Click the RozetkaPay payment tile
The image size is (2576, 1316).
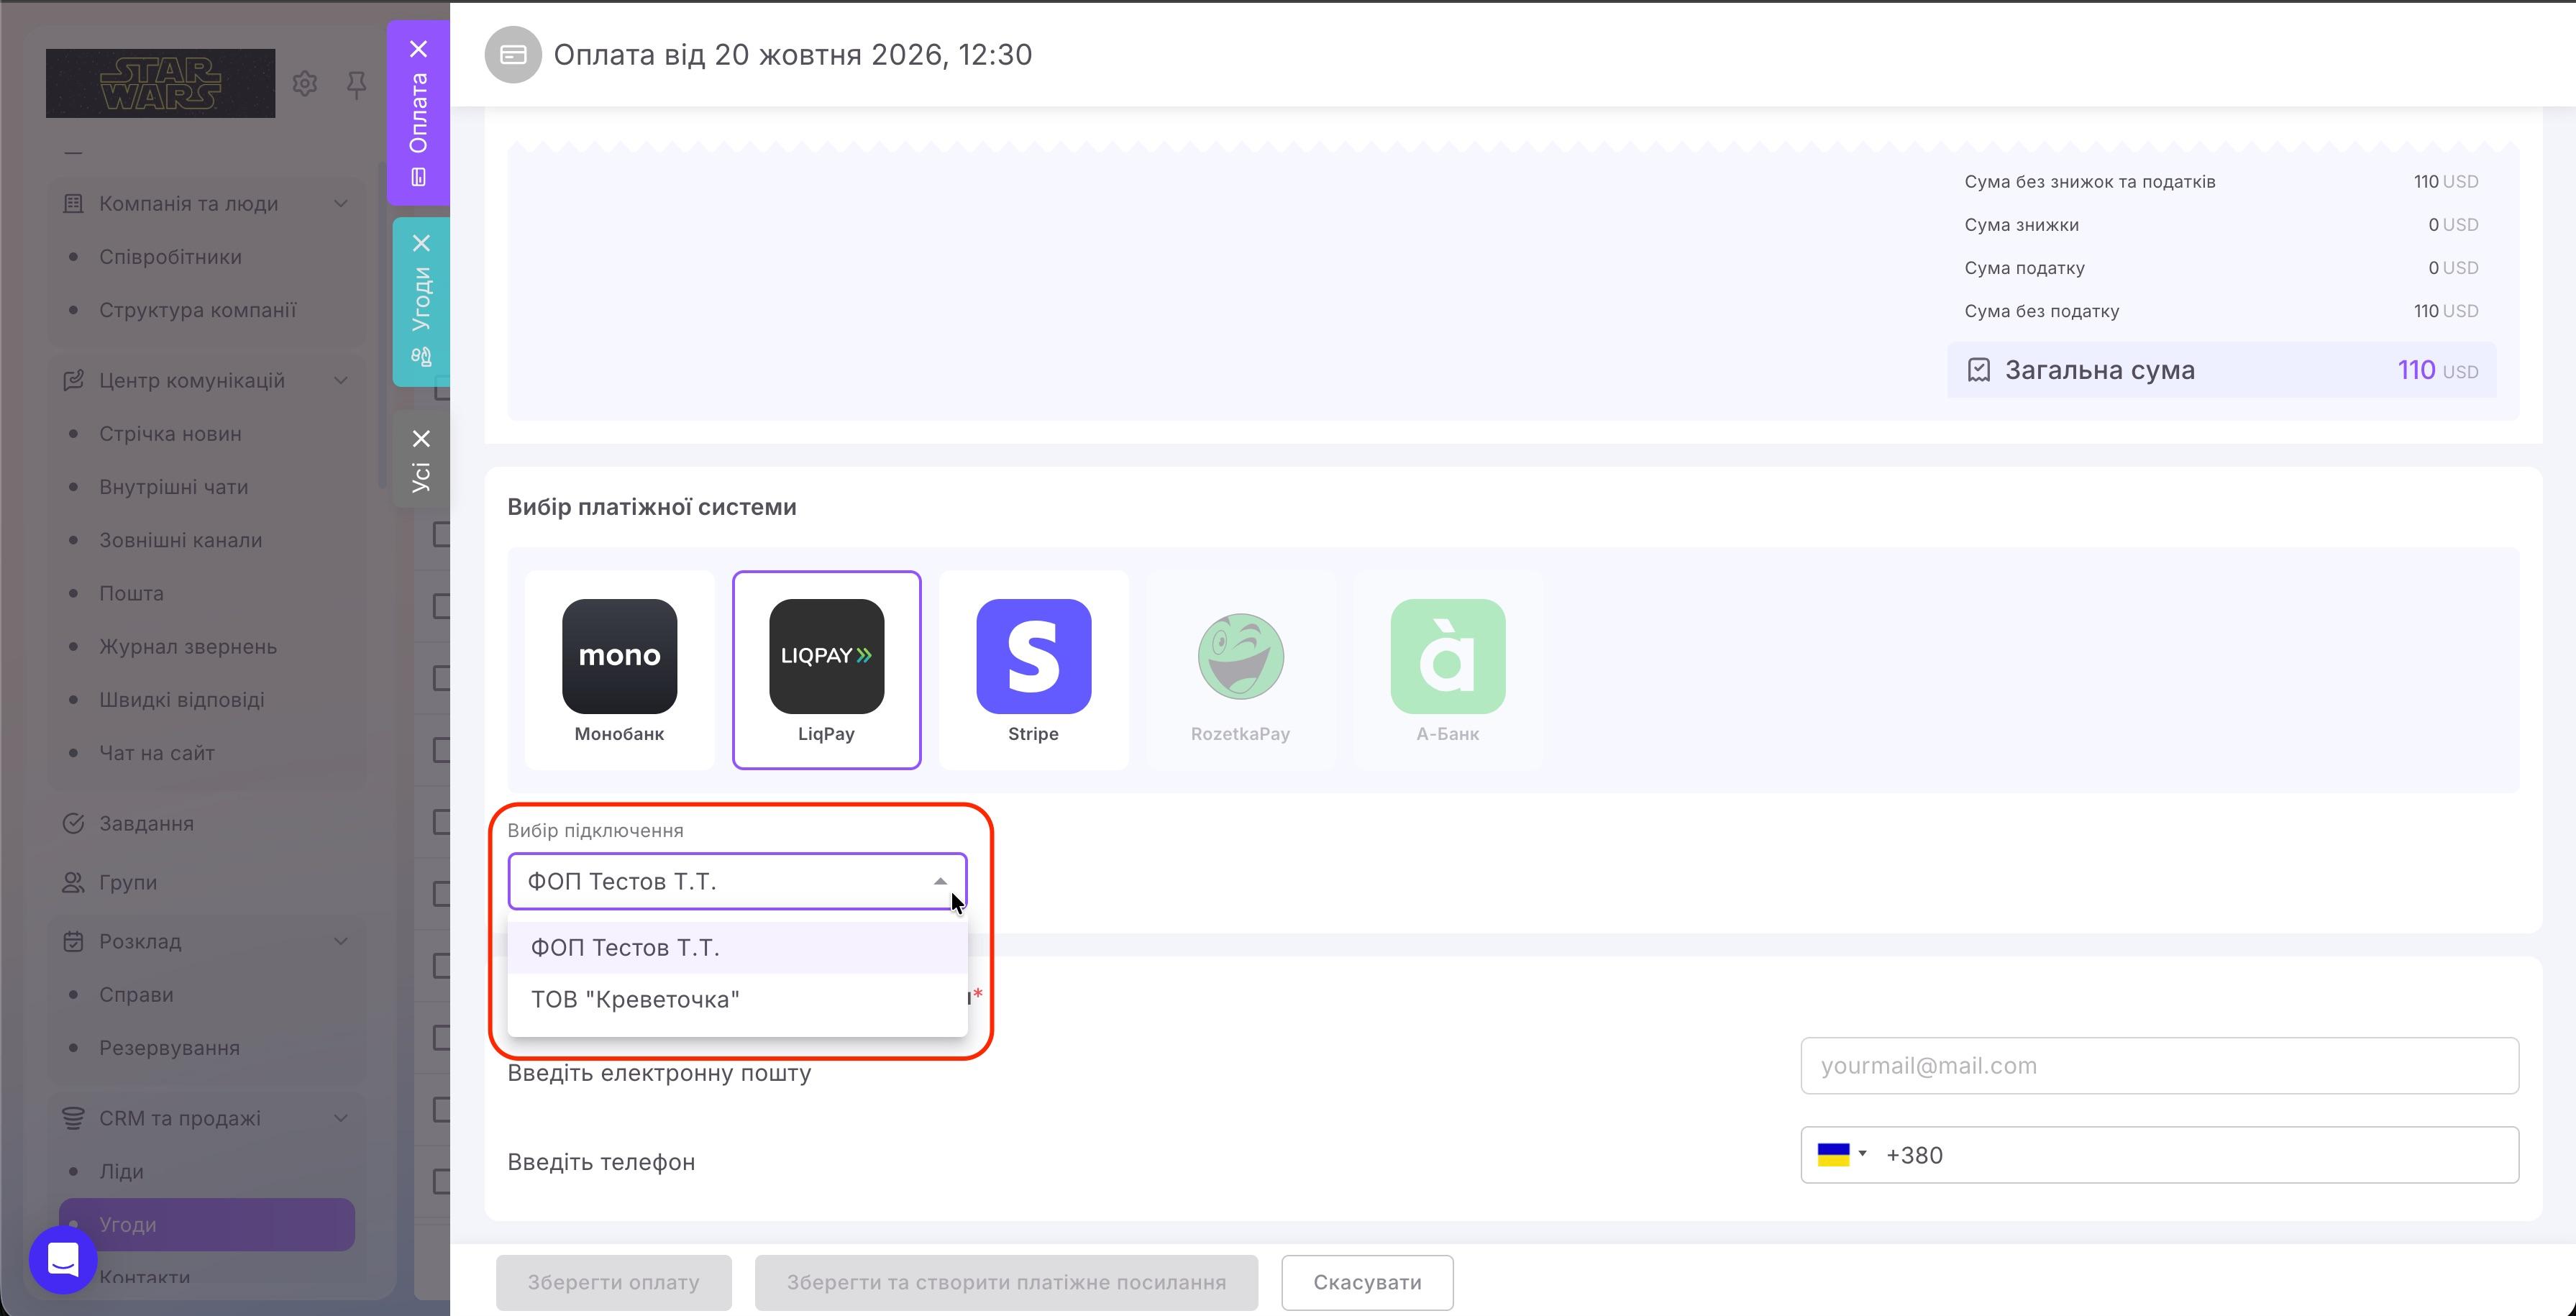(1240, 670)
